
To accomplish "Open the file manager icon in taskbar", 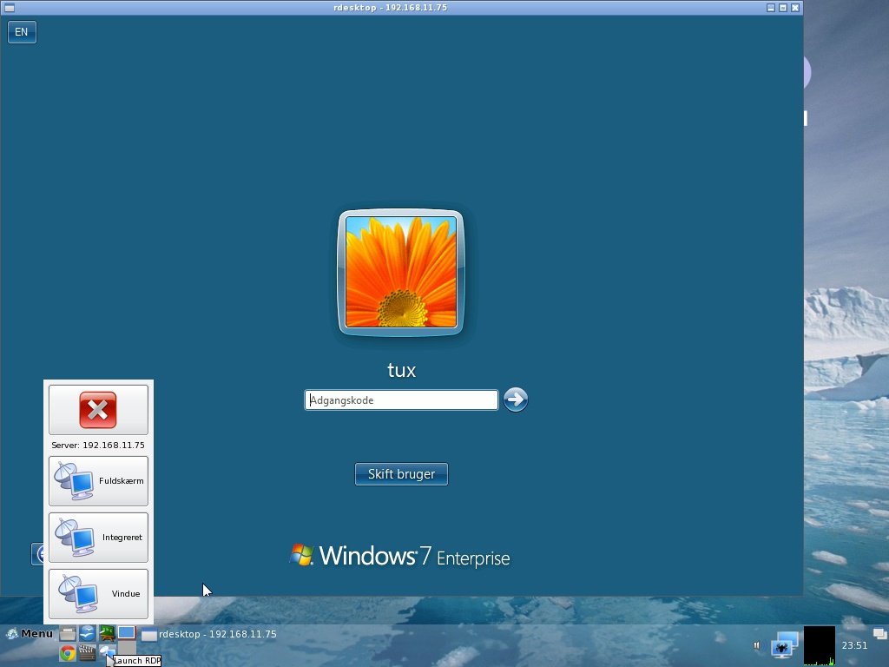I will [x=68, y=633].
